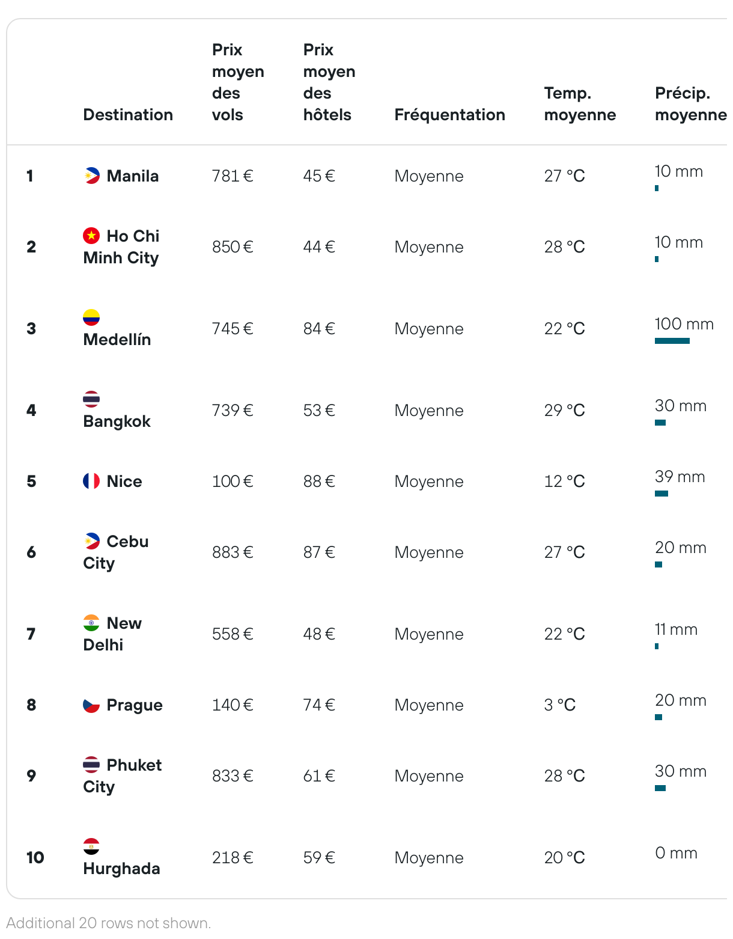Screen dimensions: 733x939
Task: Click the Egypt flag icon above Hurghada
Action: click(91, 846)
